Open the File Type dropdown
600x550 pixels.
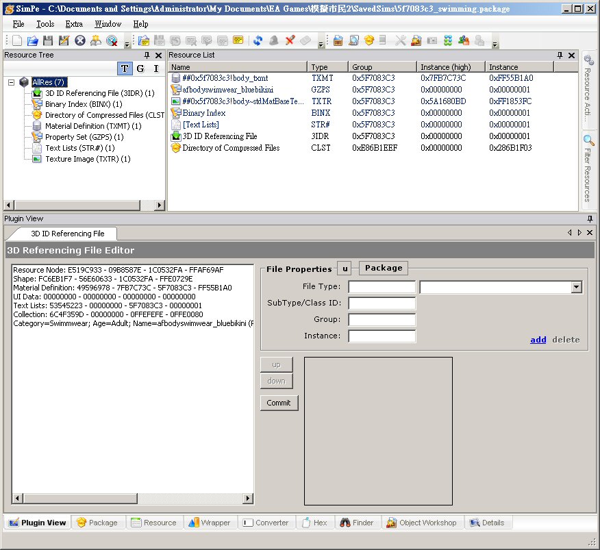(x=576, y=288)
